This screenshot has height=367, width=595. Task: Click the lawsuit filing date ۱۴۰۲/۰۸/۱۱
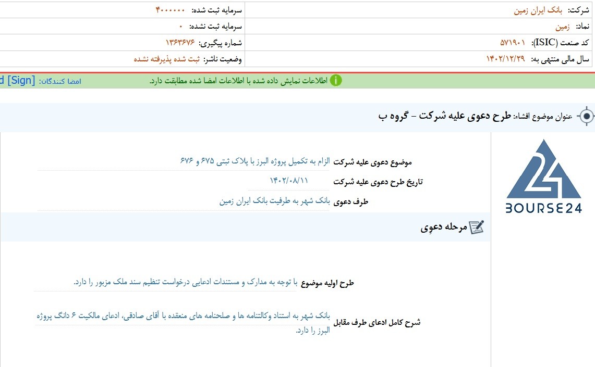[289, 181]
